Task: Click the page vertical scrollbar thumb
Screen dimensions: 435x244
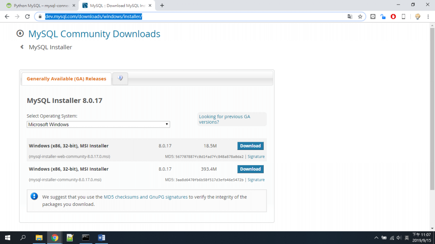Action: [x=432, y=109]
